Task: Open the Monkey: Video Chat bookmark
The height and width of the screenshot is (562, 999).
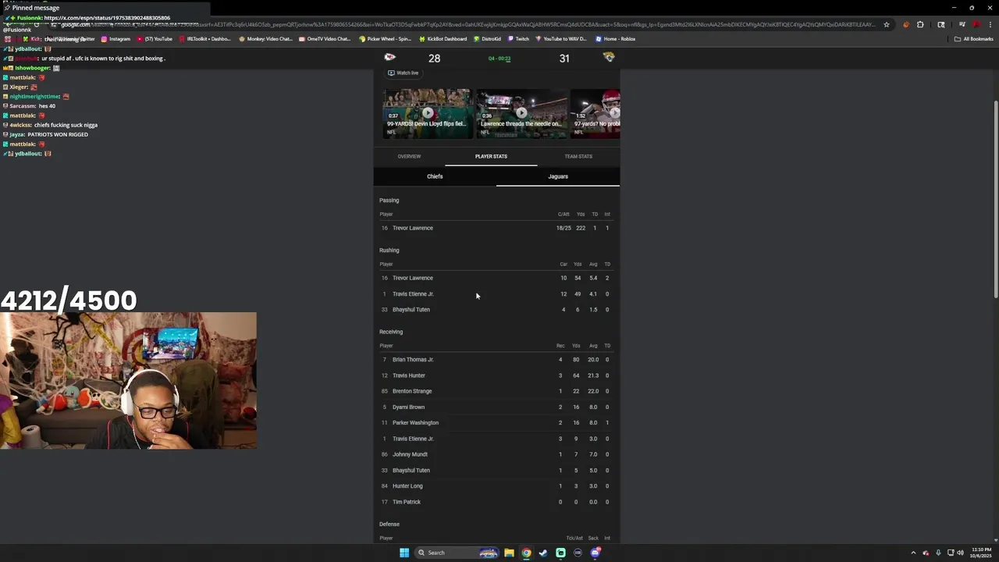Action: (x=265, y=39)
